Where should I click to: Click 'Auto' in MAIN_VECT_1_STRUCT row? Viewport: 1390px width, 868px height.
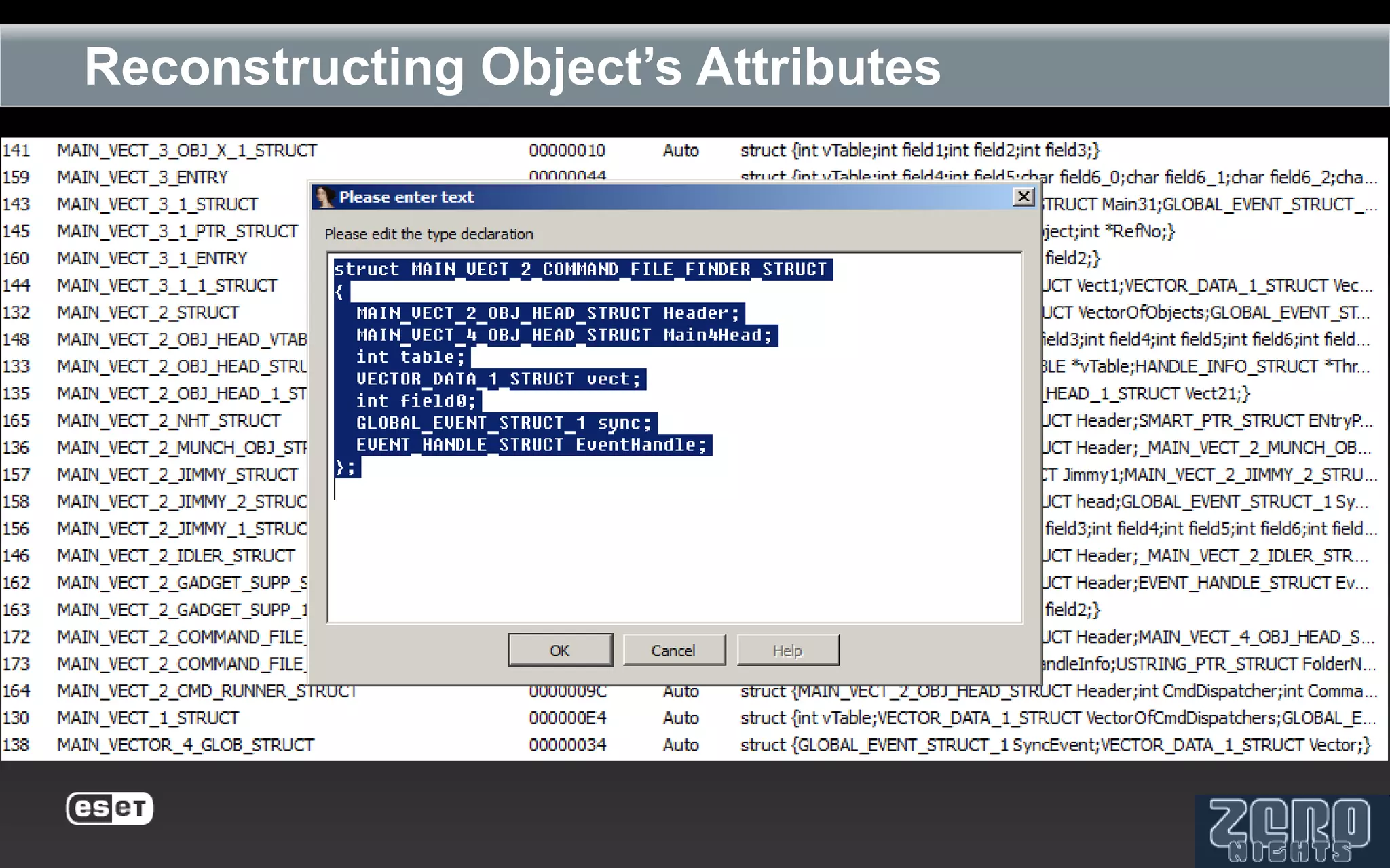(x=681, y=717)
